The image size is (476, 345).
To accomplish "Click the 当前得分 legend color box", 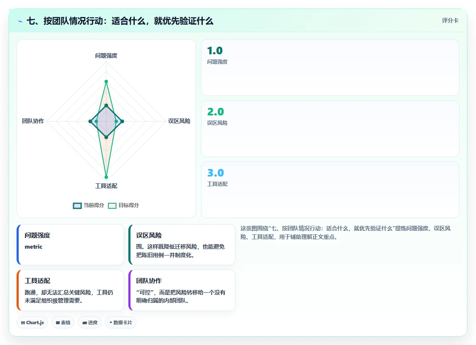I will tap(77, 206).
